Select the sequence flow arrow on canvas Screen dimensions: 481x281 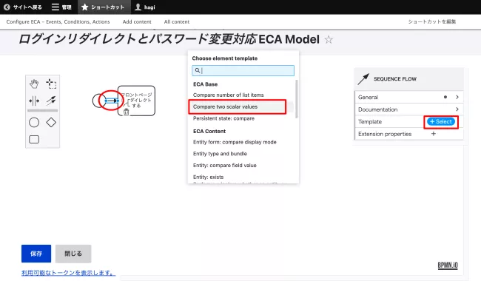pyautogui.click(x=111, y=101)
